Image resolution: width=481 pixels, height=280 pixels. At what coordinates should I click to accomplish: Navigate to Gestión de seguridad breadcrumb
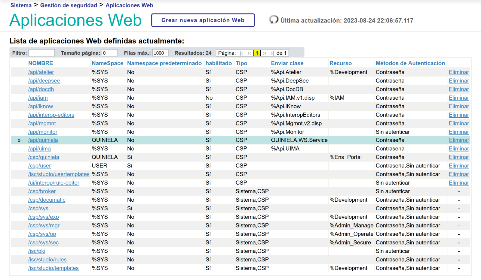(69, 5)
